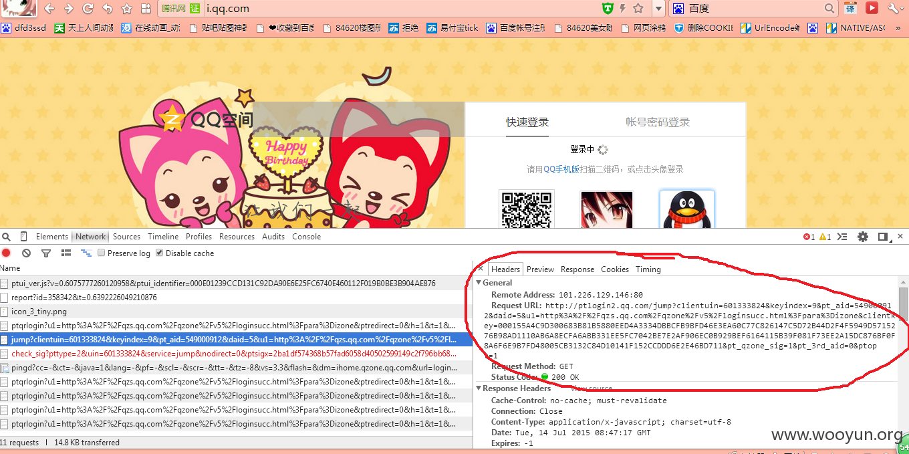909x454 pixels.
Task: Open the Resources panel tab
Action: 237,237
